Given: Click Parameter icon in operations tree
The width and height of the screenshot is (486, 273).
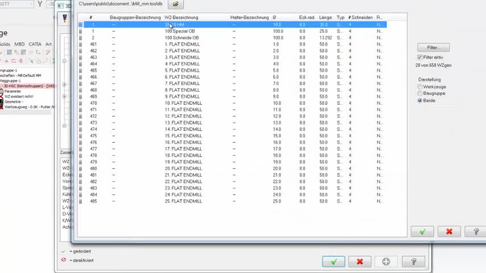Looking at the screenshot, I should (2, 92).
